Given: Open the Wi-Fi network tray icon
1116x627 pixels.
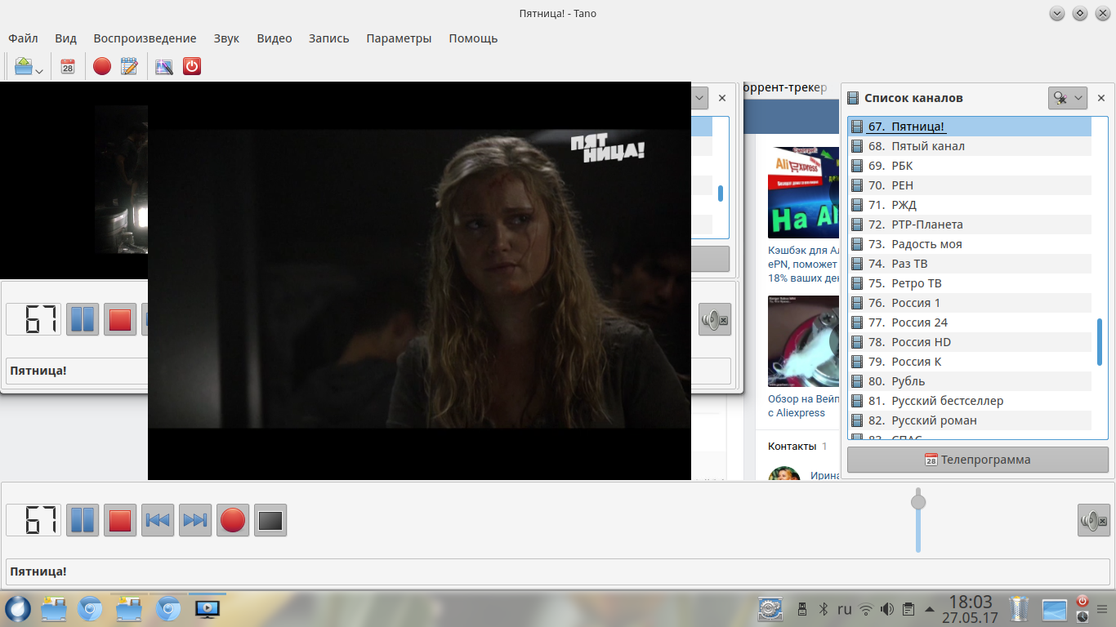Looking at the screenshot, I should (x=866, y=609).
